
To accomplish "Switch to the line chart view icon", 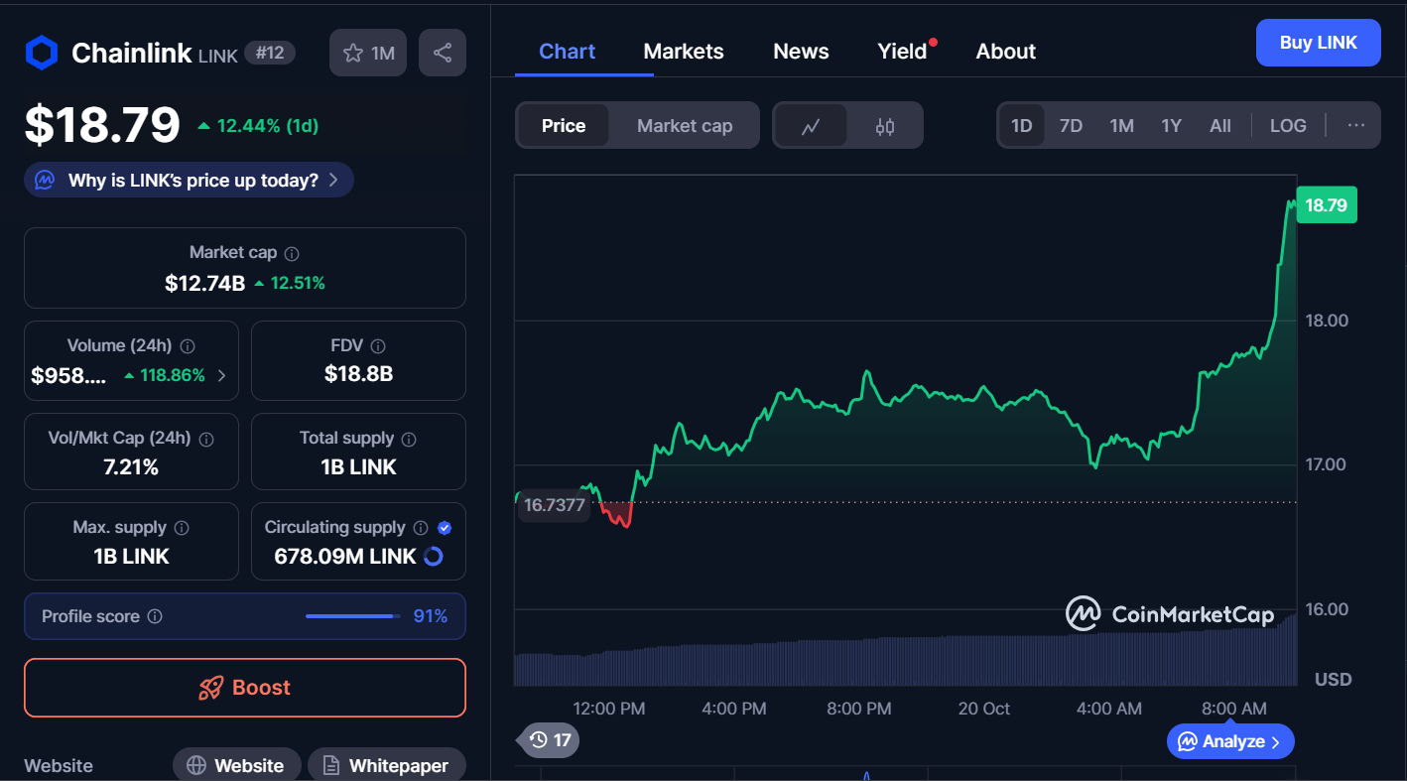I will [811, 126].
